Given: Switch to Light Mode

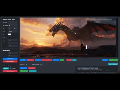Looking at the screenshot, I should 113,64.
